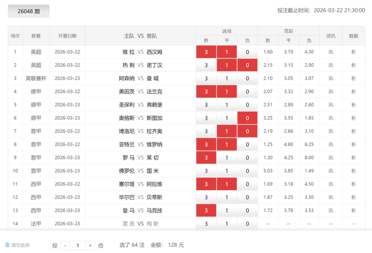
Task: Open the 析 analysis for 佛罗伦 VS 国米
Action: (353, 171)
